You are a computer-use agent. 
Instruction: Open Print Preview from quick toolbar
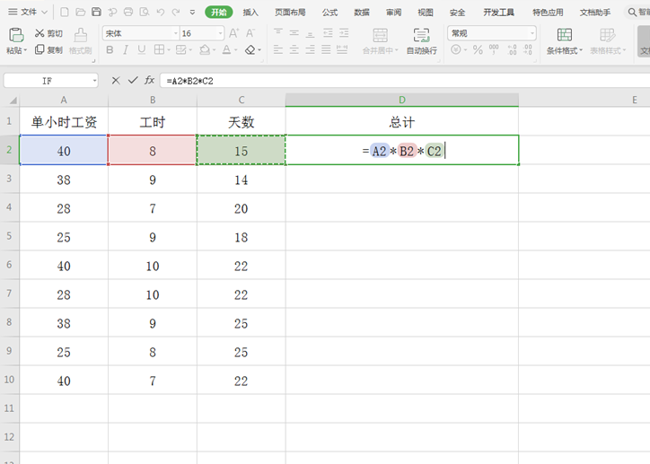click(145, 12)
